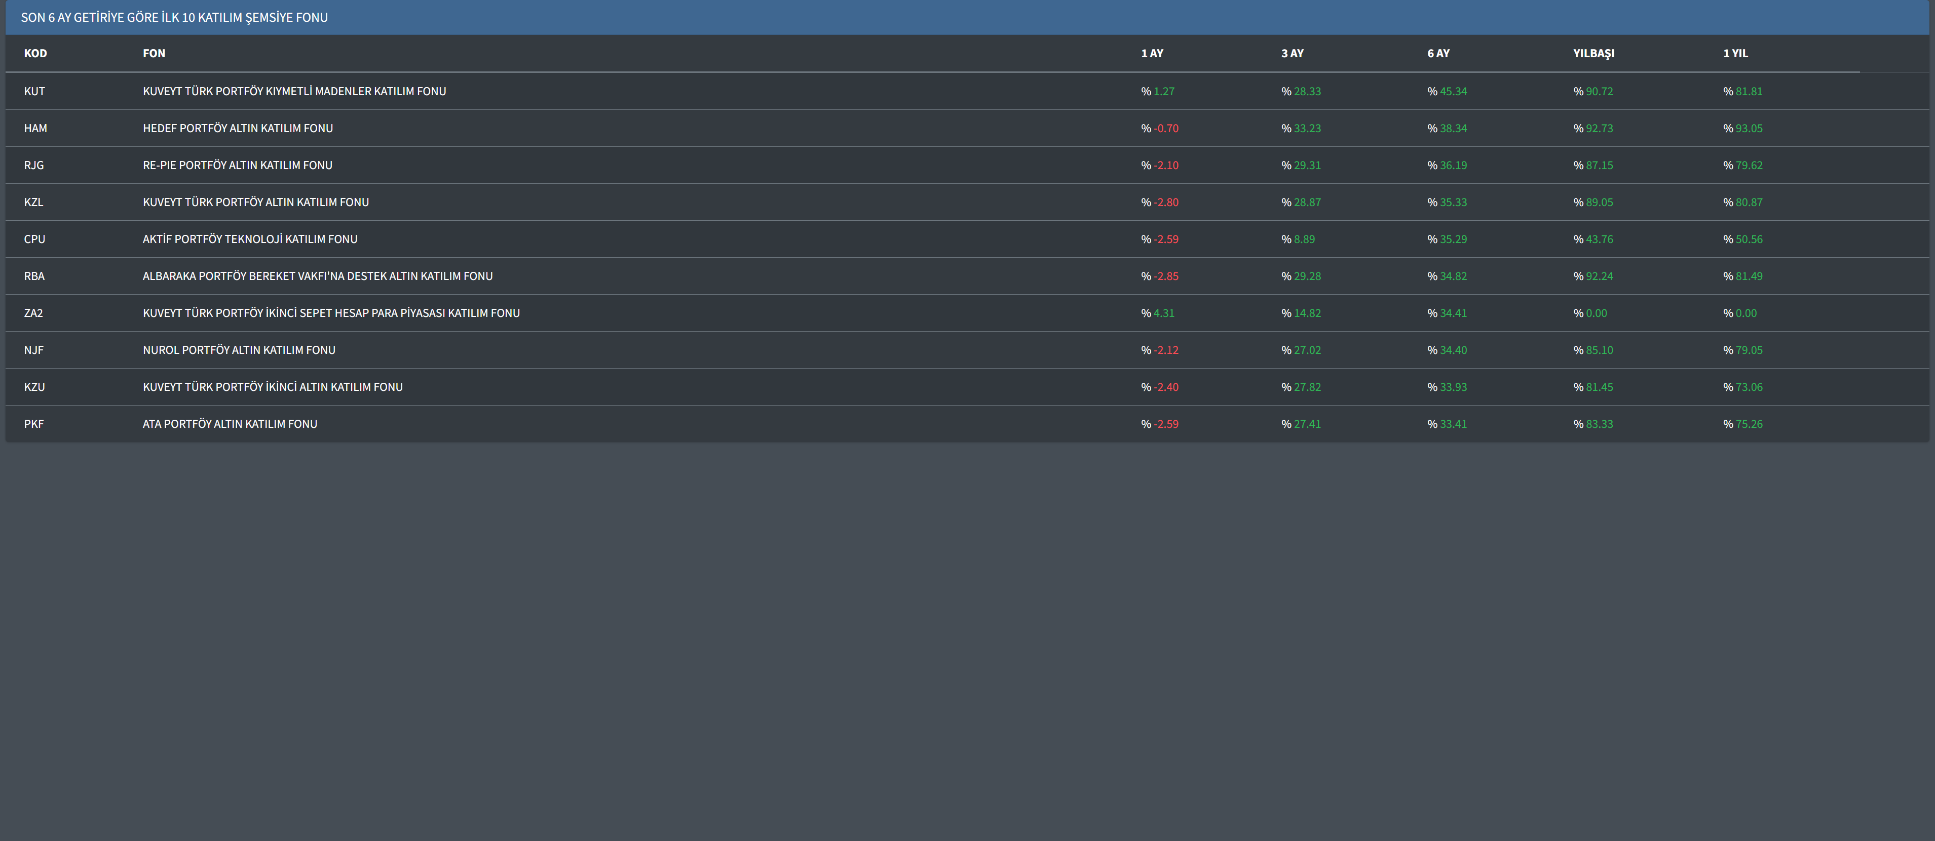Click the KOD column header
The image size is (1935, 841).
pyautogui.click(x=35, y=53)
